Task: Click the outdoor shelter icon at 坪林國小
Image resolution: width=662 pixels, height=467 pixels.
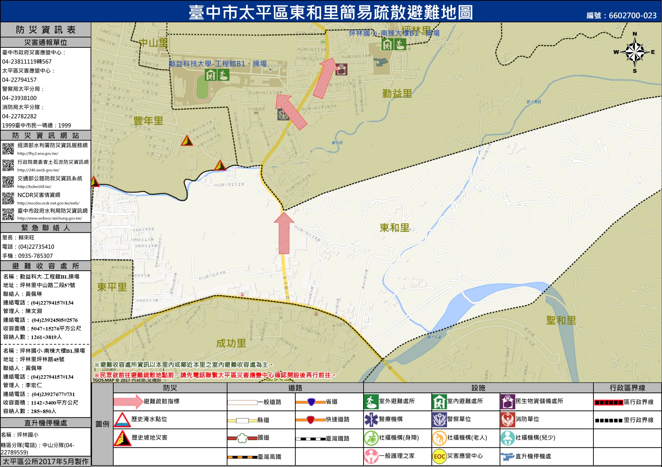Action: (400, 45)
